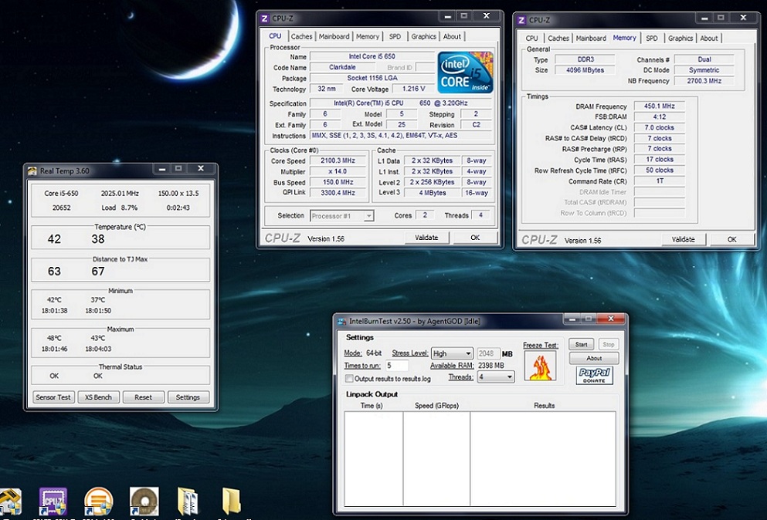Click the Name field Intel Core i5 650
The height and width of the screenshot is (520, 767).
point(372,56)
